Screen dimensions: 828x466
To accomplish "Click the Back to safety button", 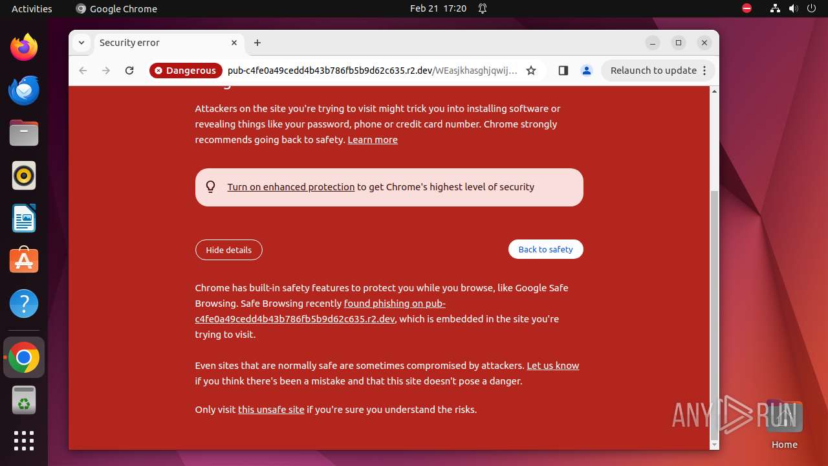I will click(546, 249).
